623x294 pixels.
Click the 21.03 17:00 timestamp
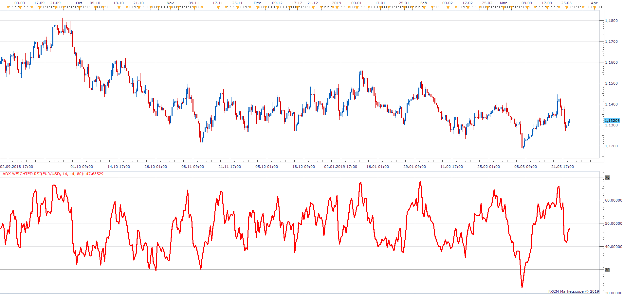point(563,167)
